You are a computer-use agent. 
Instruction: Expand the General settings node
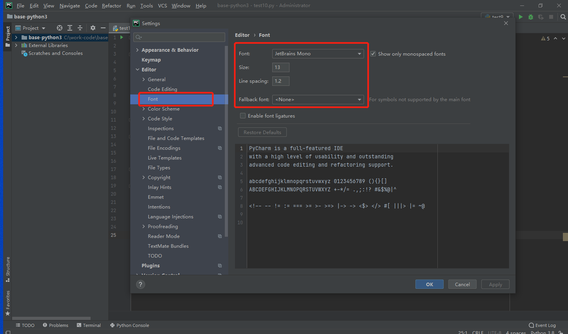(144, 80)
